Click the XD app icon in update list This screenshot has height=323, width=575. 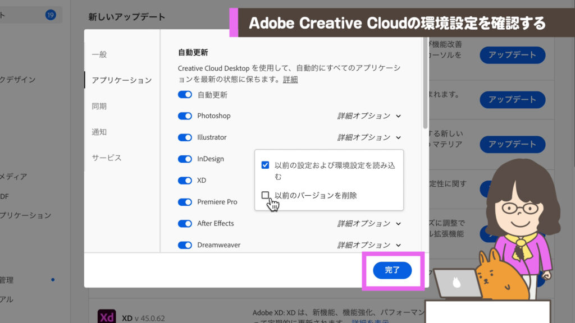(x=107, y=316)
